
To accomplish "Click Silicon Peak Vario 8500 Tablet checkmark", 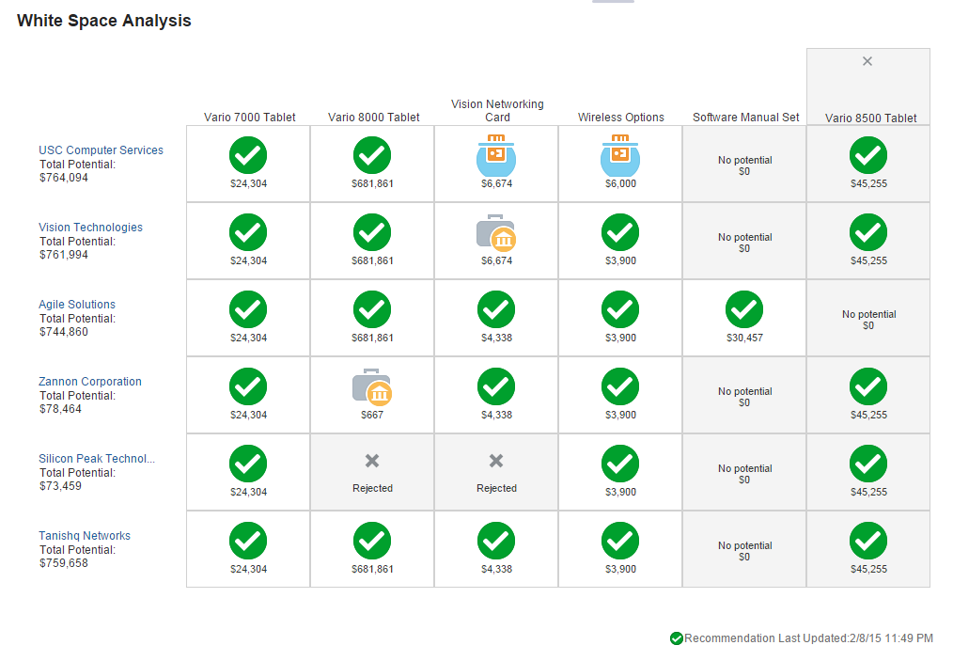I will coord(867,464).
